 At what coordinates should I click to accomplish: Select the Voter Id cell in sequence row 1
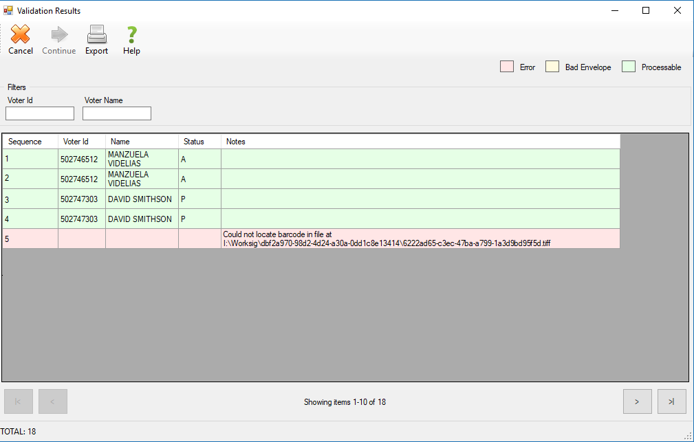pyautogui.click(x=82, y=159)
